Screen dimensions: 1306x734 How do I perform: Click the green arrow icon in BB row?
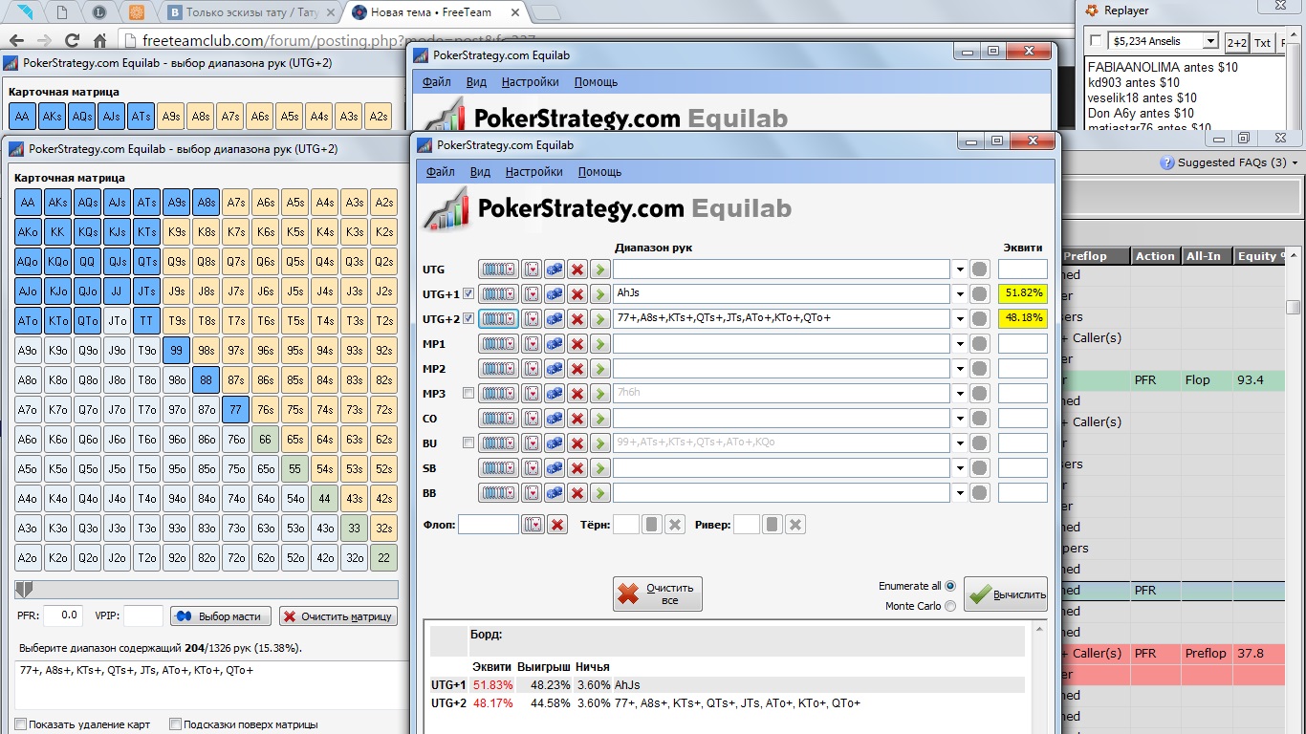[599, 493]
